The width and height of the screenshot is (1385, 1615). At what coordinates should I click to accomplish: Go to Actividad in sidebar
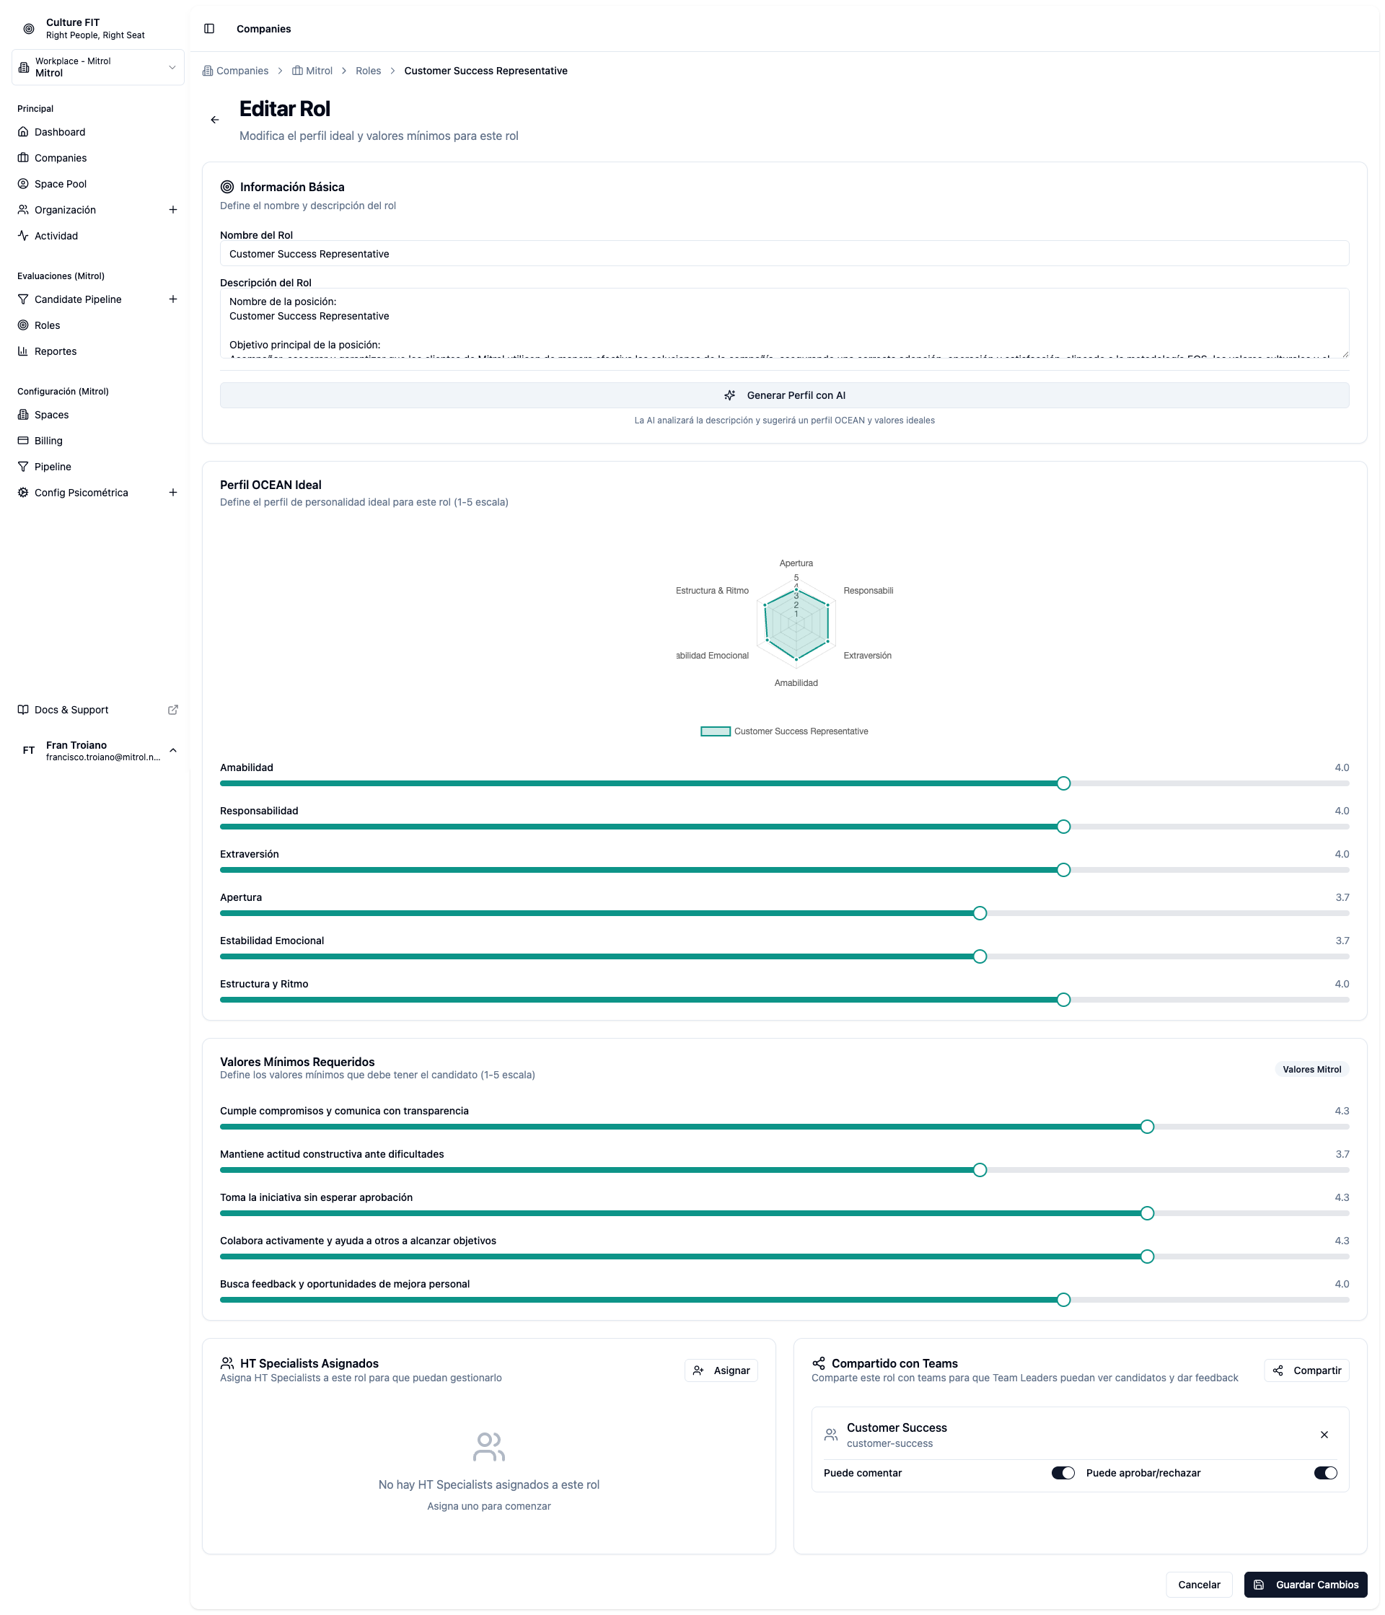tap(56, 235)
